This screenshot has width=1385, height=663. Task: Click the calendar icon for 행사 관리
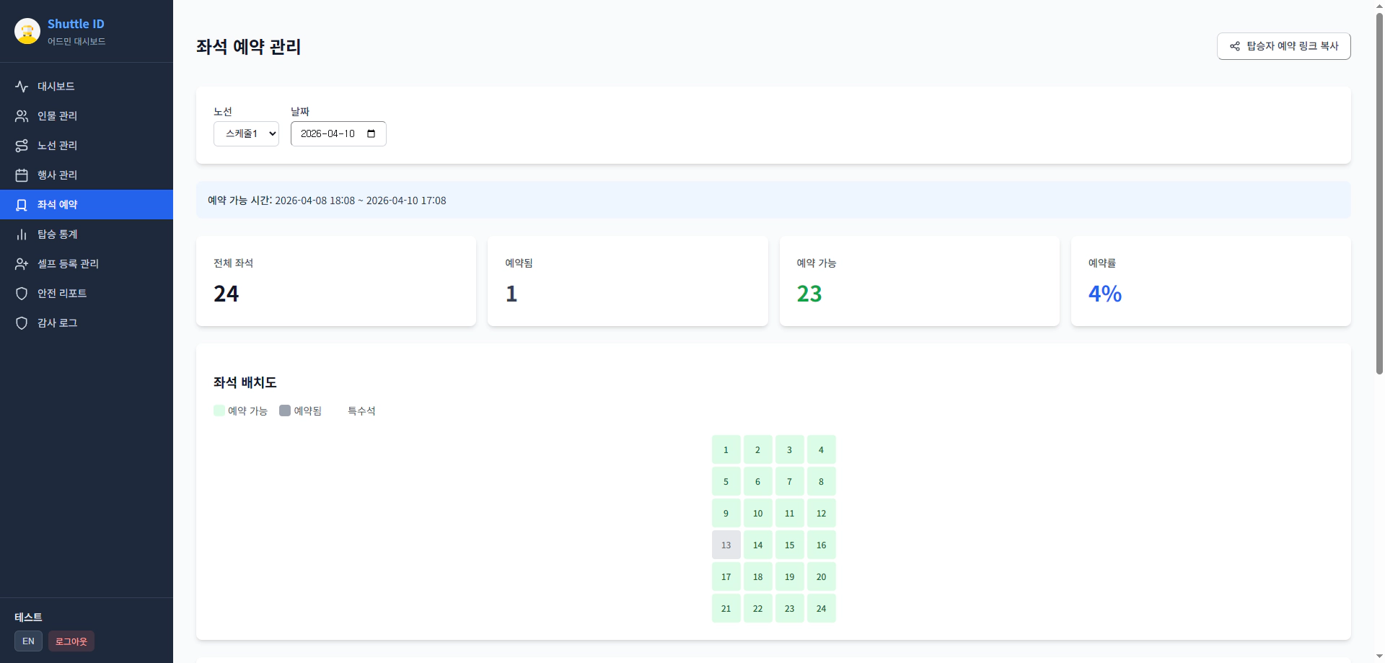click(x=22, y=175)
